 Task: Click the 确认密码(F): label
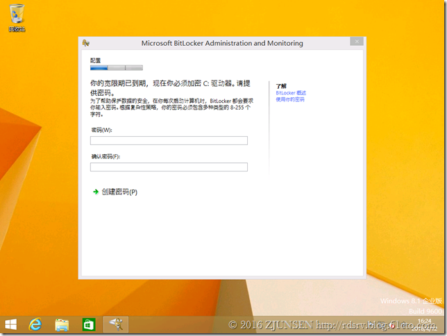coord(106,156)
